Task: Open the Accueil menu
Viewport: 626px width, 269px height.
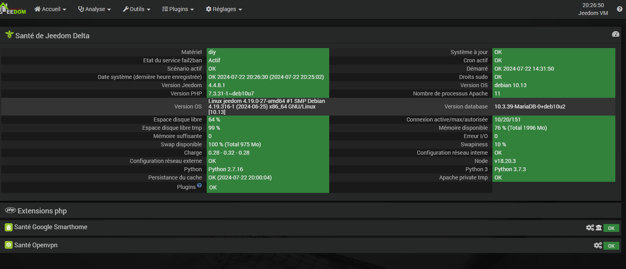Action: pyautogui.click(x=50, y=9)
